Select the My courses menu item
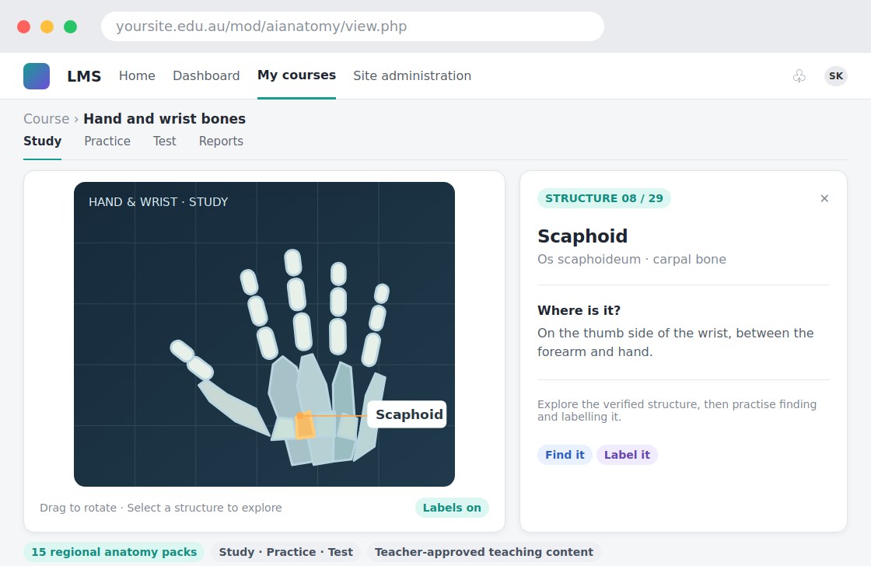 296,75
